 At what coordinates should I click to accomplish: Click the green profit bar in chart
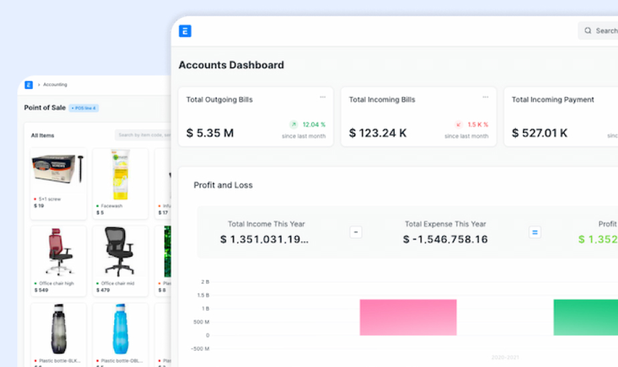(x=586, y=318)
